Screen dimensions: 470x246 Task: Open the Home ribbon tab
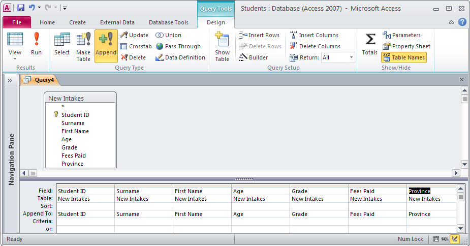[x=47, y=22]
